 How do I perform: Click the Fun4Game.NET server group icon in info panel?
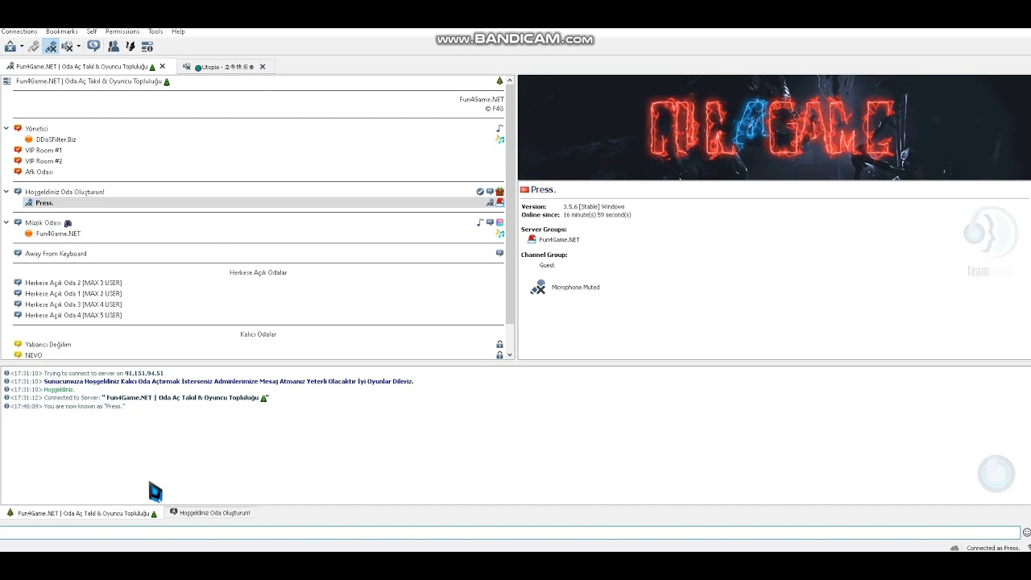click(532, 239)
